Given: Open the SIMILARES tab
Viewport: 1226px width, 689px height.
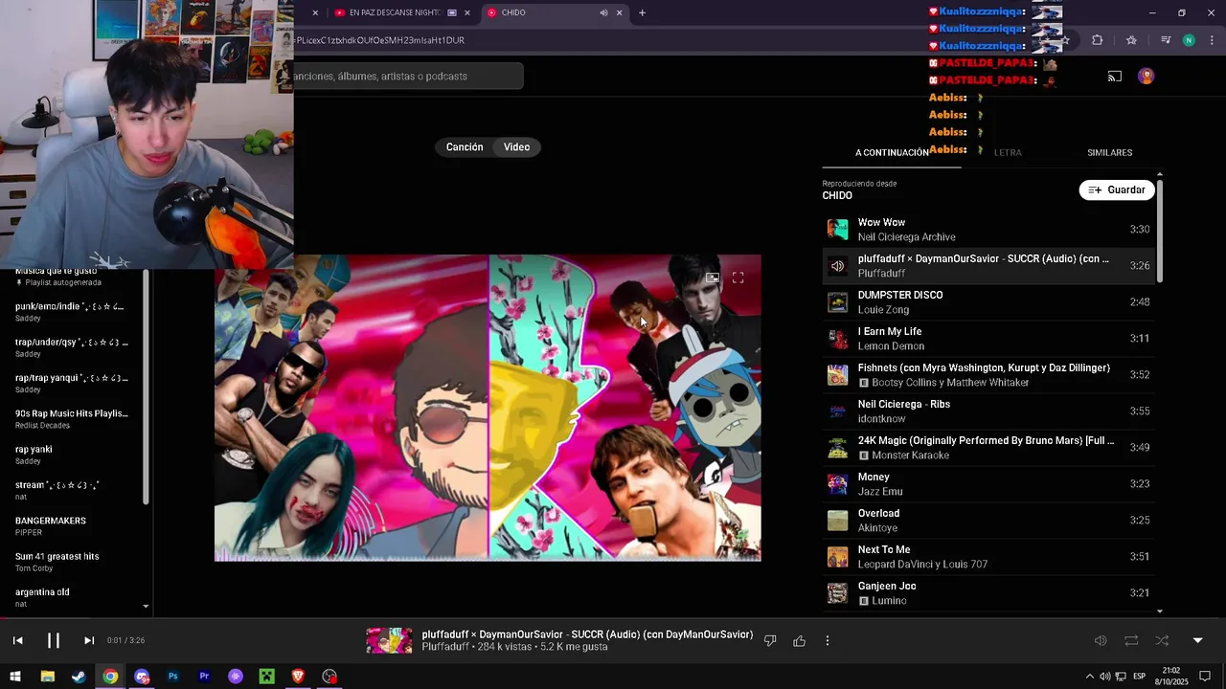Looking at the screenshot, I should tap(1109, 153).
